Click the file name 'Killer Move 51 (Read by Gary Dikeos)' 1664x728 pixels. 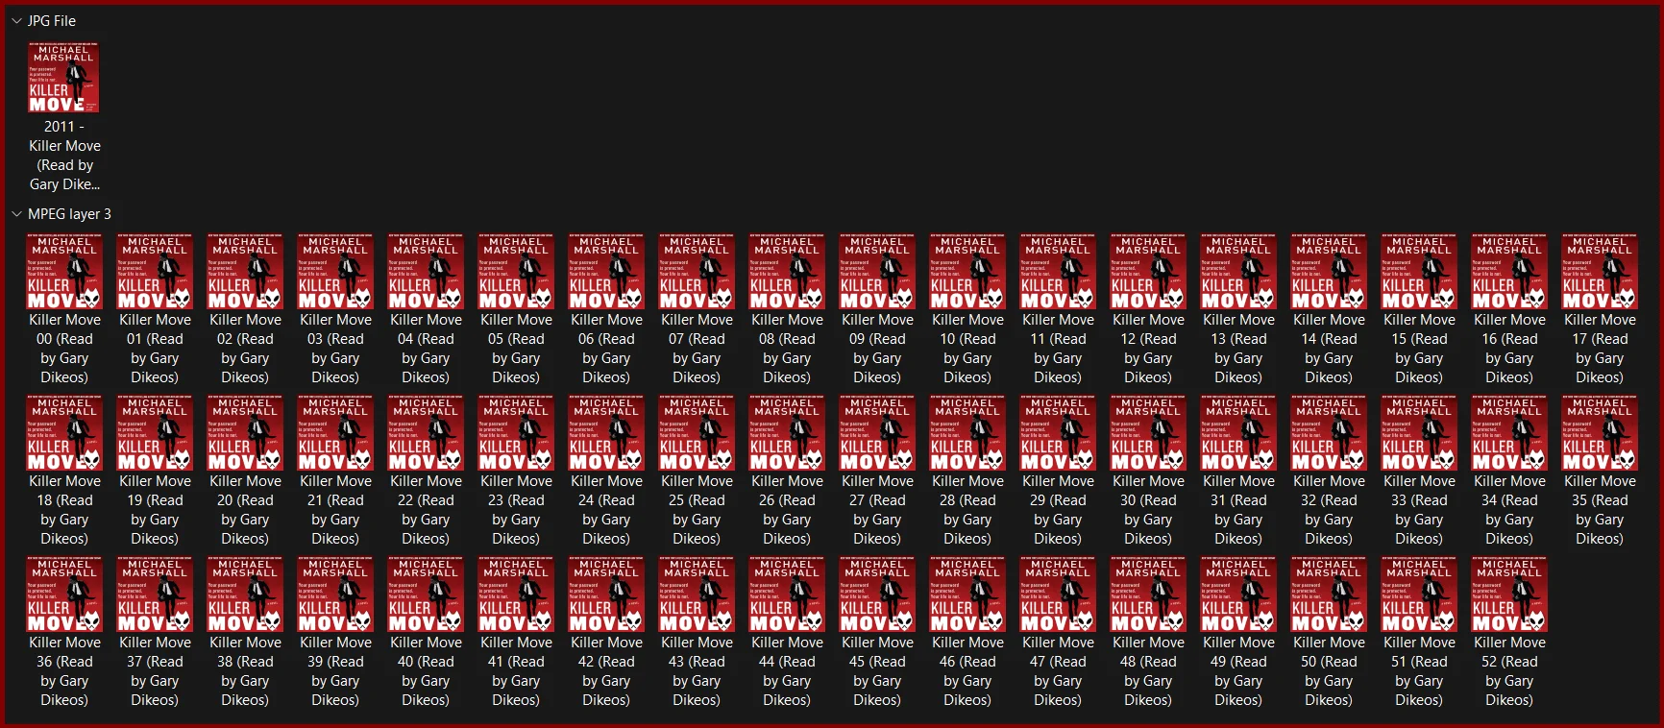[1419, 671]
